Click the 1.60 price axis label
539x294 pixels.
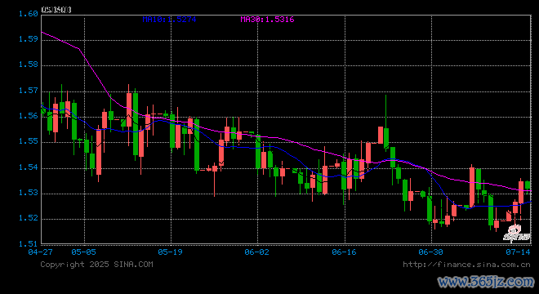pyautogui.click(x=29, y=14)
